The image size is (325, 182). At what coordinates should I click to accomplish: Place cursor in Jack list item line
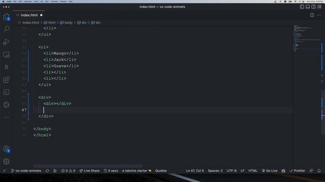[x=60, y=60]
